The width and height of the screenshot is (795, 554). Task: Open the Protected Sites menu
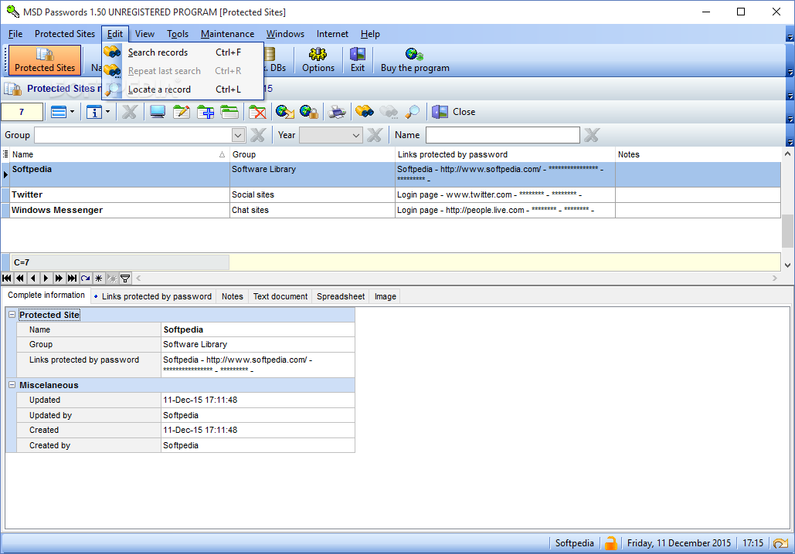(x=64, y=34)
